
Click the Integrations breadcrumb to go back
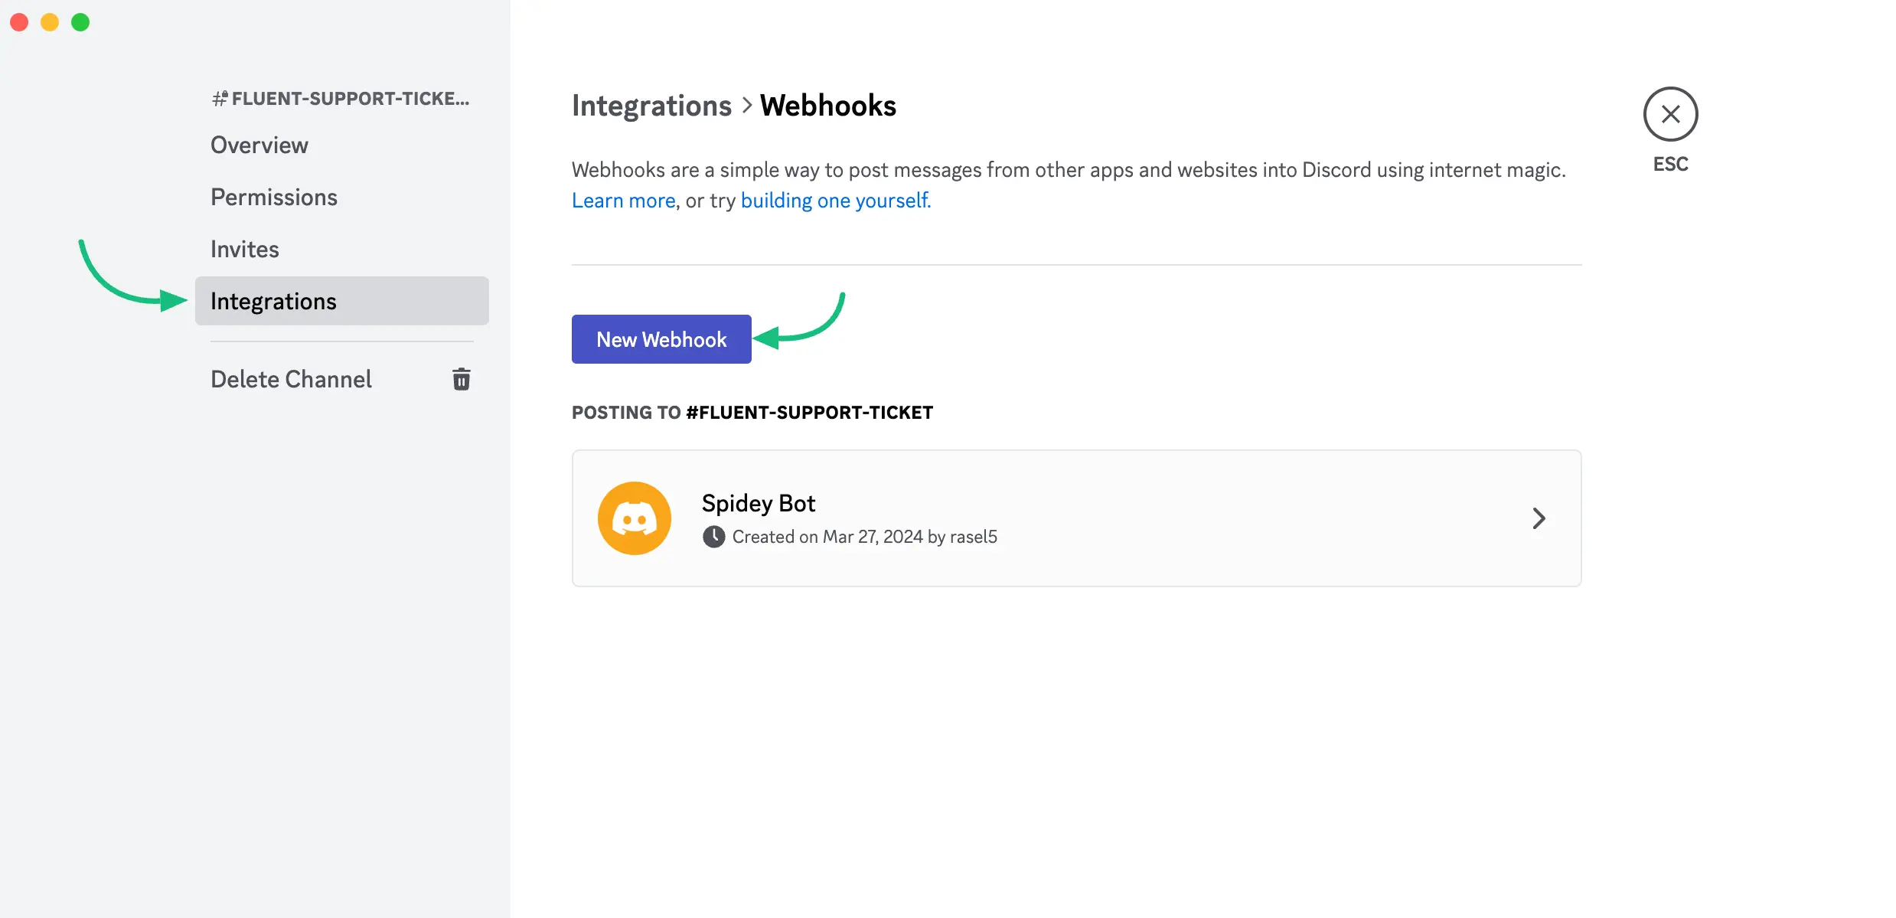coord(651,105)
